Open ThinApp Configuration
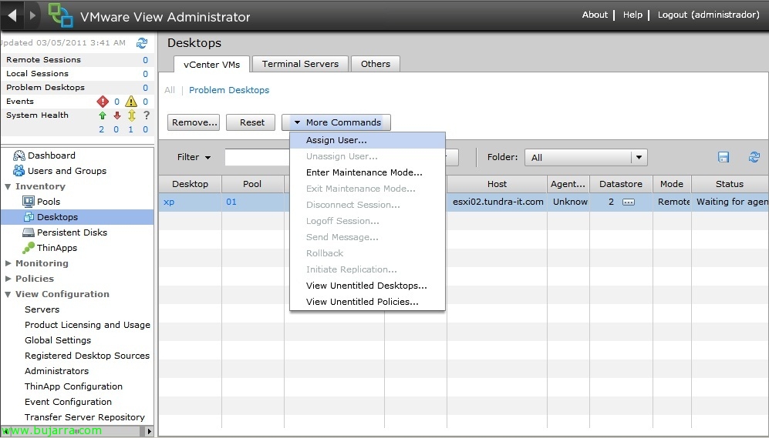Screen dimensions: 769x438 (73, 386)
